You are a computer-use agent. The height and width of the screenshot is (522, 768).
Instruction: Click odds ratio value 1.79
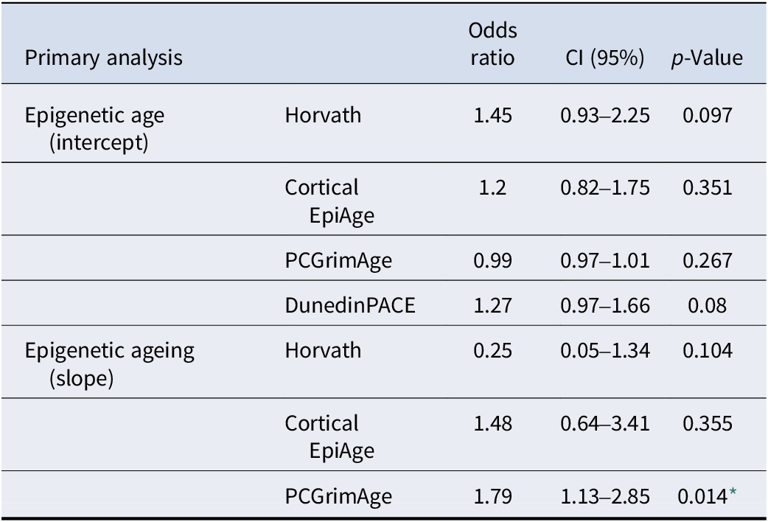pos(492,495)
